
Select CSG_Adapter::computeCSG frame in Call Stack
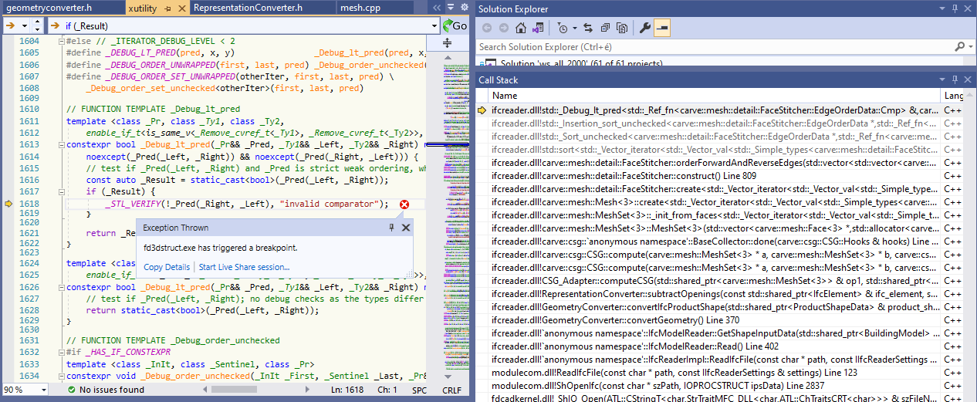point(715,280)
